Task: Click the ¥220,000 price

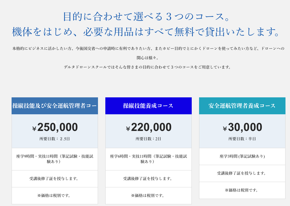Action: 149,127
